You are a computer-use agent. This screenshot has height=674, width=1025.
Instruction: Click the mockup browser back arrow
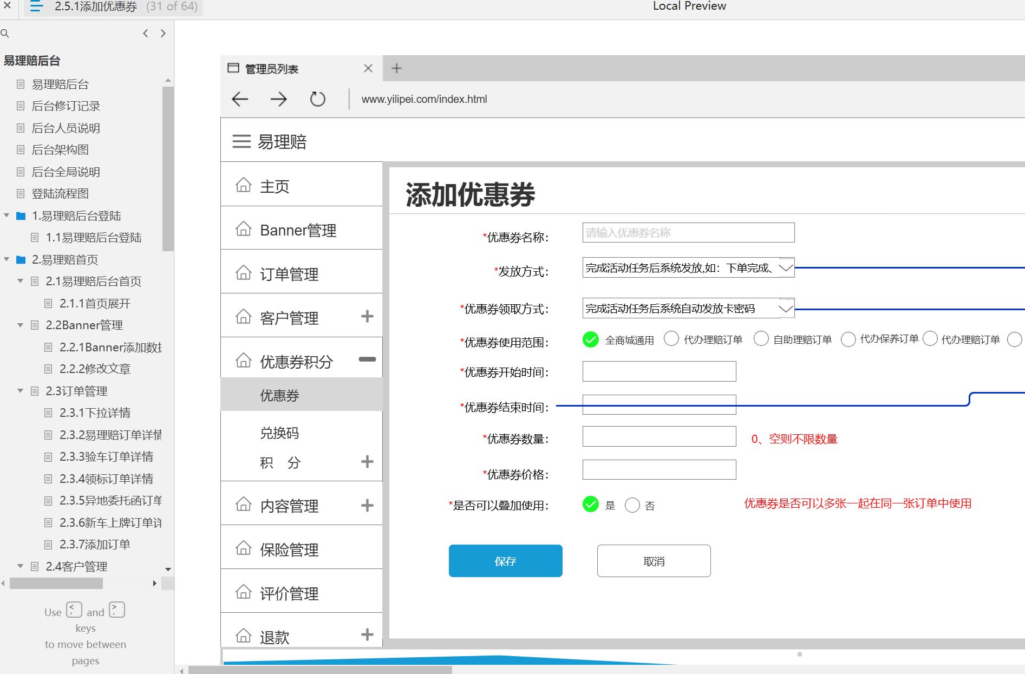point(240,99)
